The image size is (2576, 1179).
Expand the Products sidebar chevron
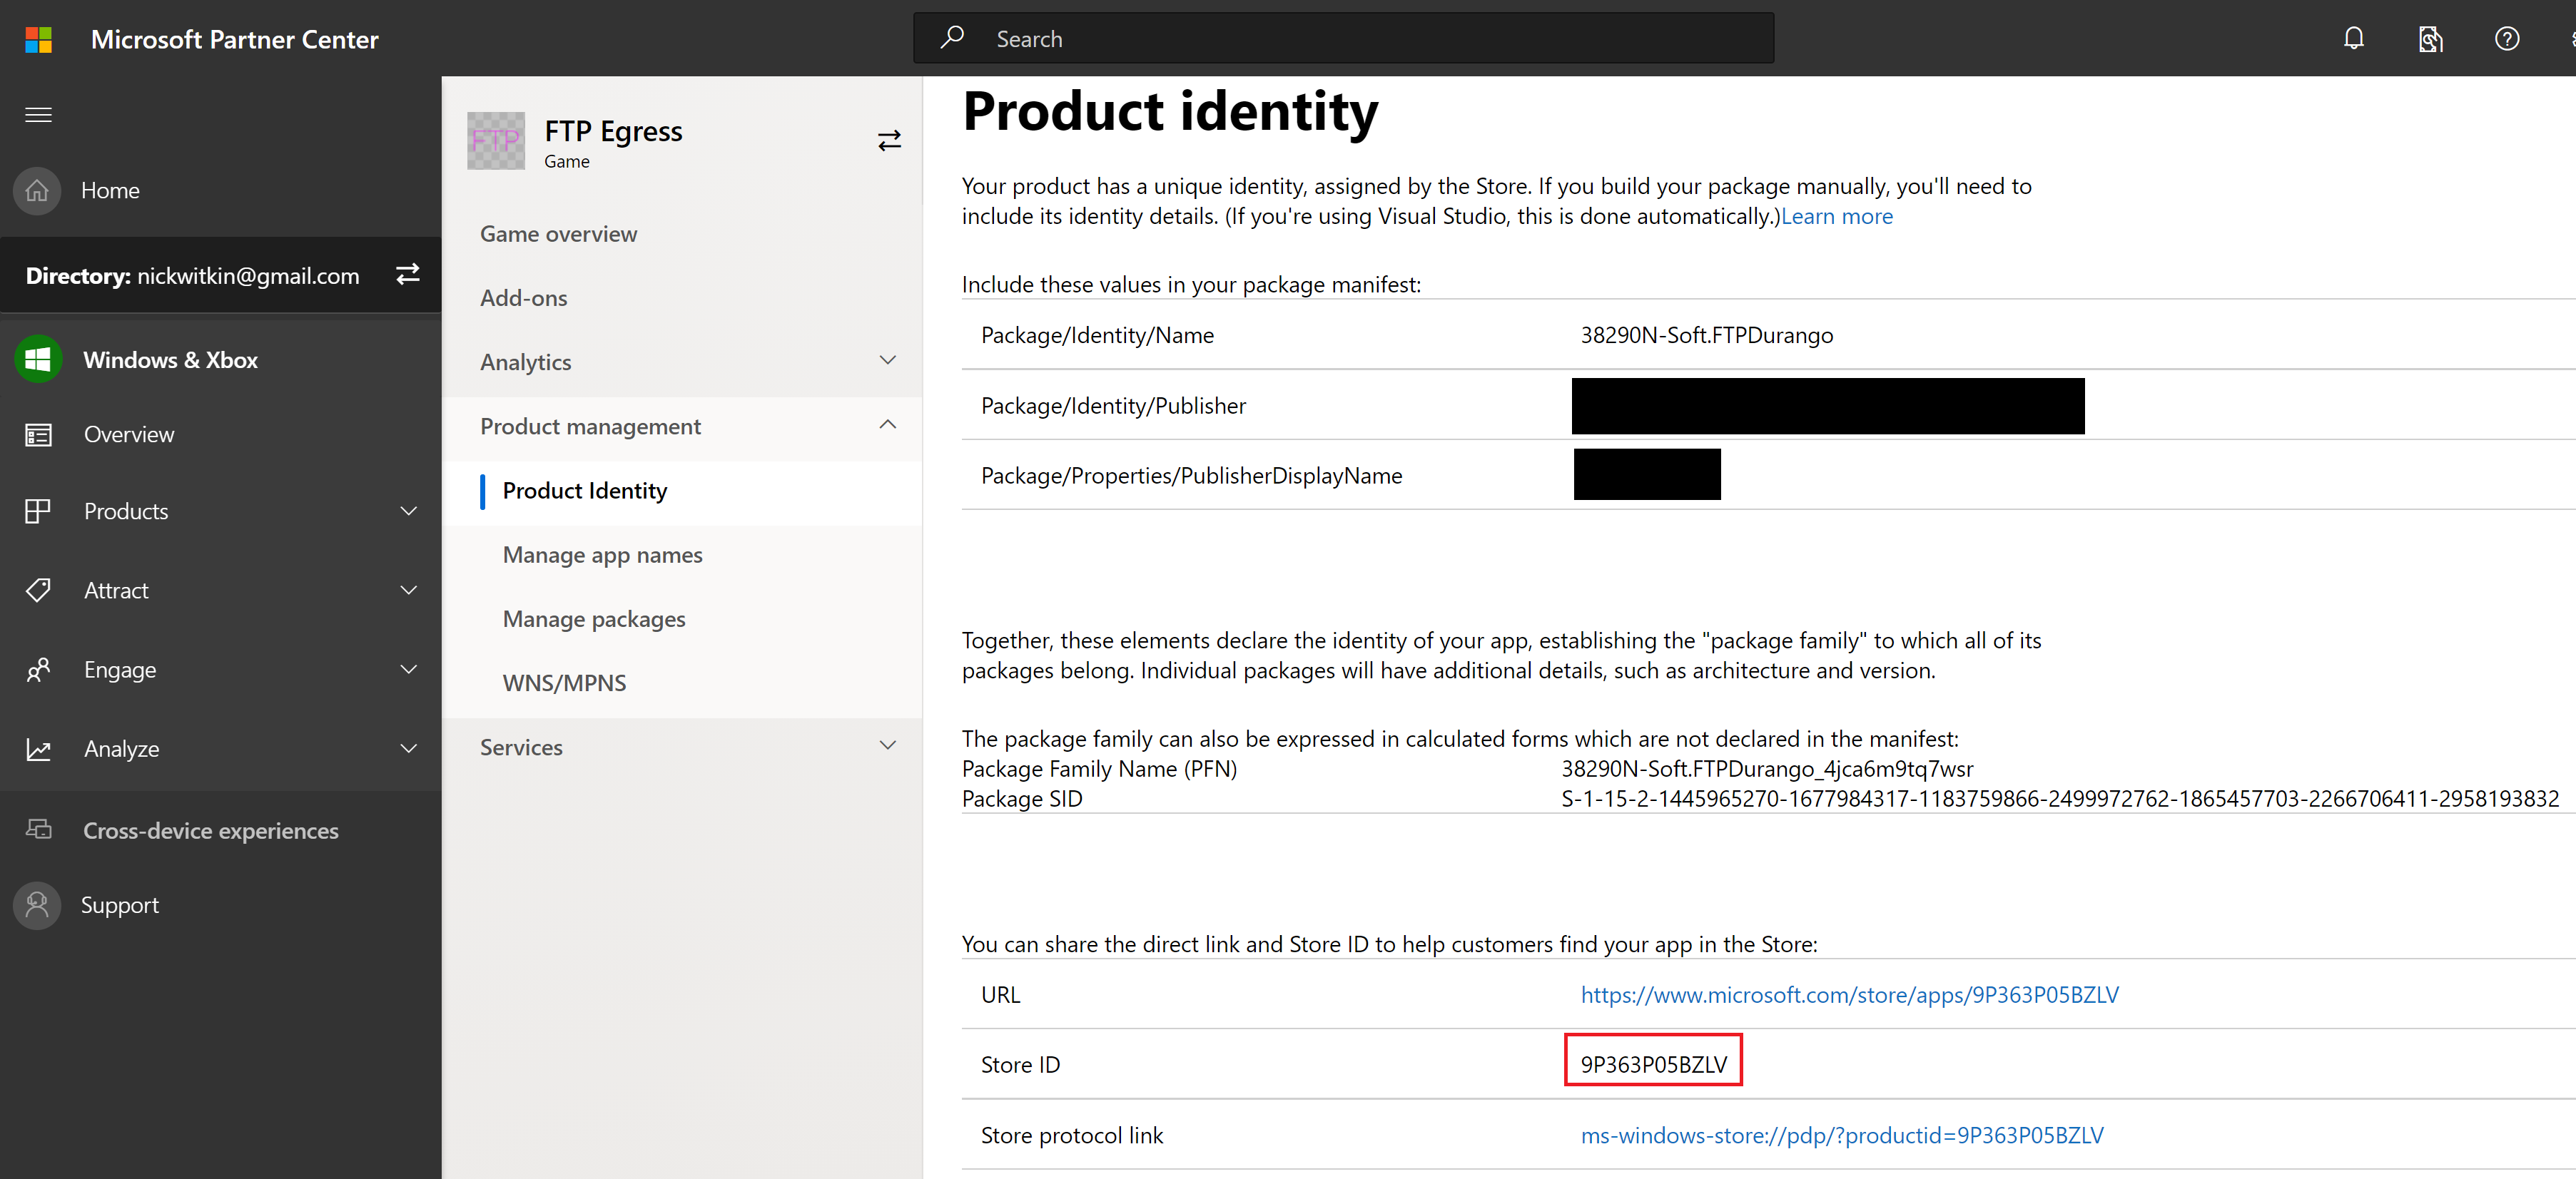pyautogui.click(x=408, y=511)
